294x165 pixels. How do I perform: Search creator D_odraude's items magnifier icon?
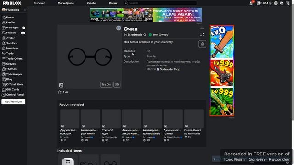point(145,35)
